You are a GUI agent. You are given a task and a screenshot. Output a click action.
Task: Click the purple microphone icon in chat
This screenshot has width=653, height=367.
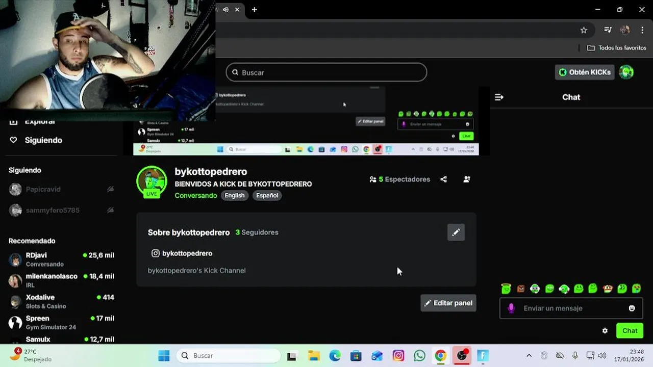[511, 308]
